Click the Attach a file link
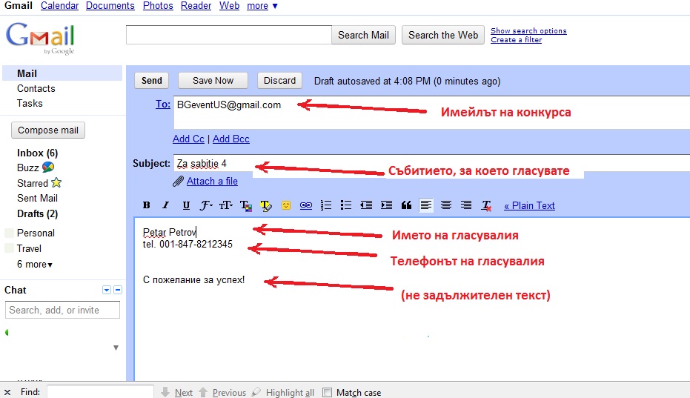690x398 pixels. tap(212, 181)
